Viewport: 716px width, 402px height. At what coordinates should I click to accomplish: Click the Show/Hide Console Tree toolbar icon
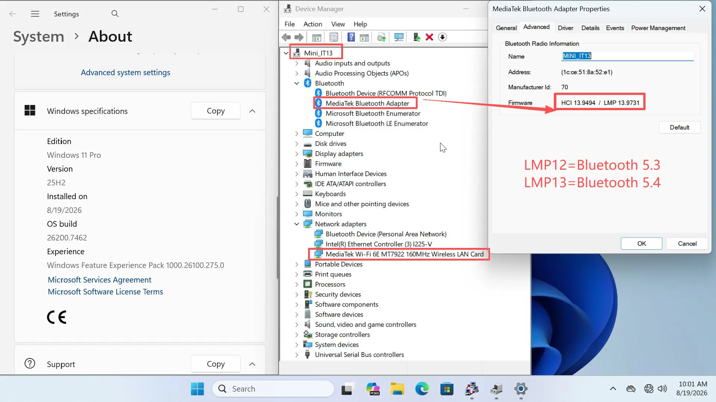317,37
